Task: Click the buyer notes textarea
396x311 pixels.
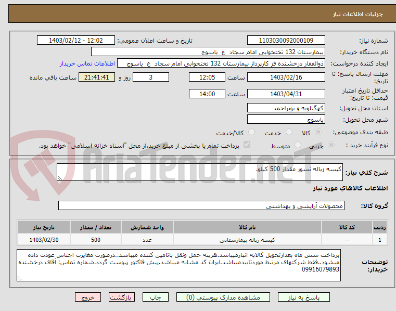Action: (x=178, y=265)
